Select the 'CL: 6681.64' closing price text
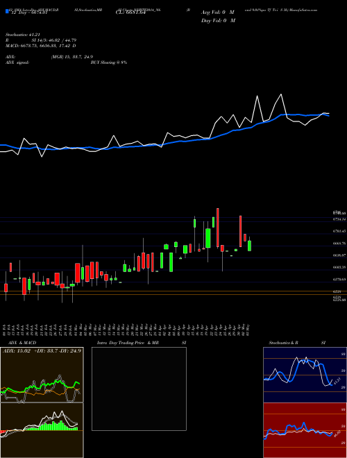The height and width of the screenshot is (458, 347). point(130,12)
